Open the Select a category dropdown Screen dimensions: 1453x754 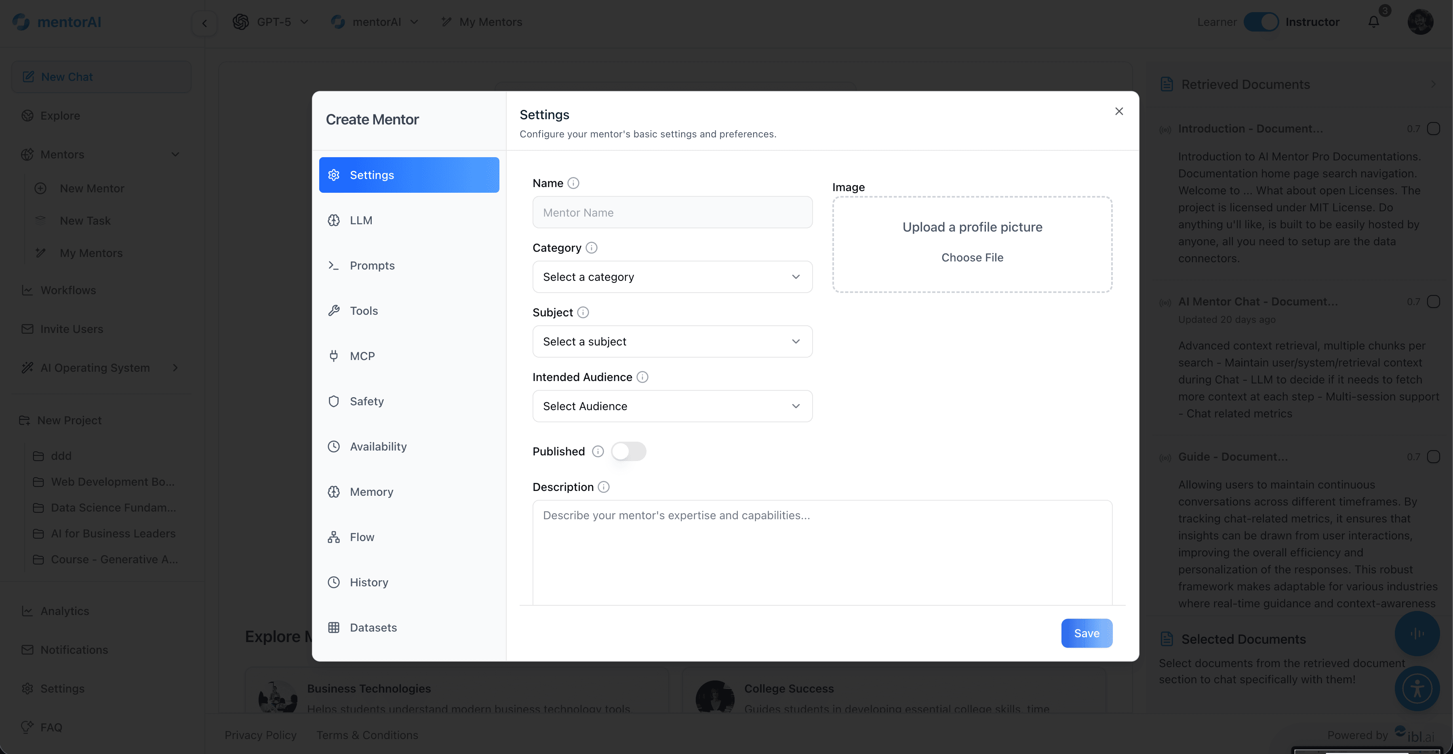pyautogui.click(x=672, y=277)
